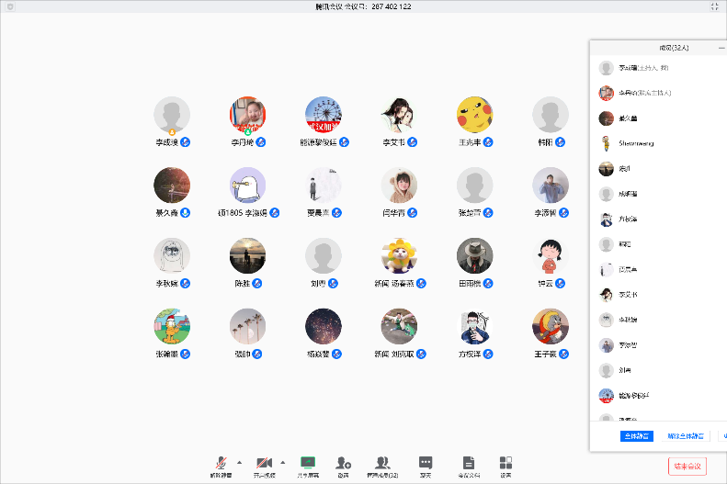727x484 pixels.
Task: Turn on camera with 开启视频 icon
Action: coord(264,463)
